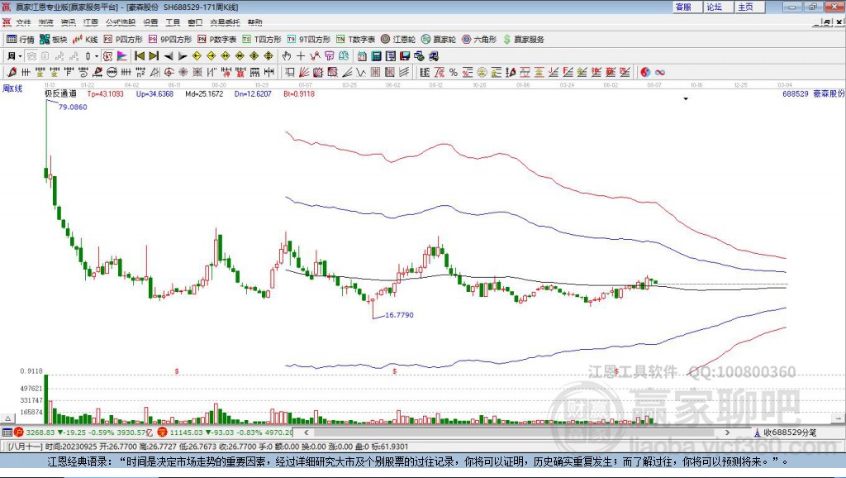Click the Md=25.1672 indicator value
846x478 pixels.
(204, 94)
